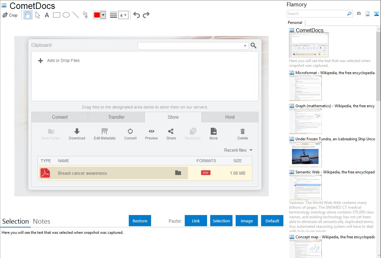This screenshot has height=258, width=381.
Task: Click the blue collapse panel icon
Action: pyautogui.click(x=376, y=14)
